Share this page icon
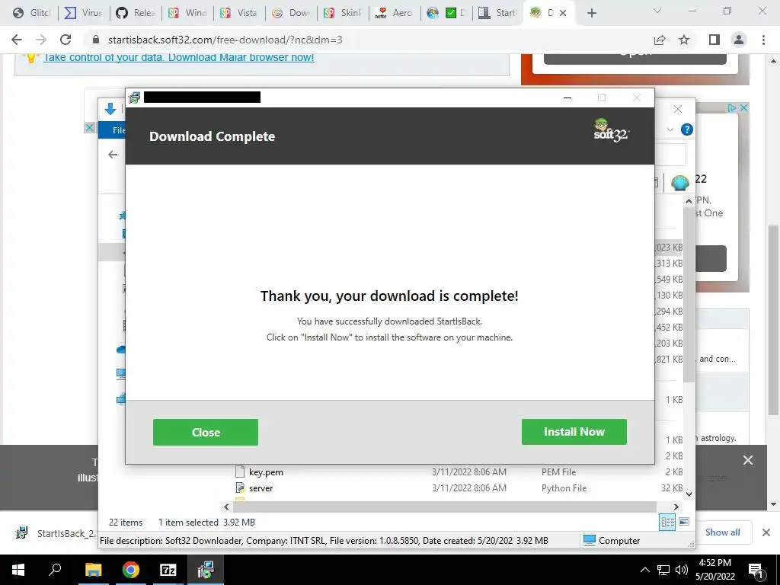 [x=660, y=40]
